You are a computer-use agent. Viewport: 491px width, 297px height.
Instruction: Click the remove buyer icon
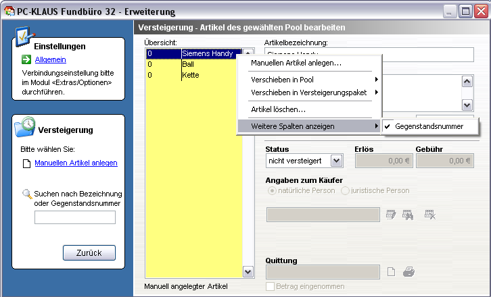(429, 215)
